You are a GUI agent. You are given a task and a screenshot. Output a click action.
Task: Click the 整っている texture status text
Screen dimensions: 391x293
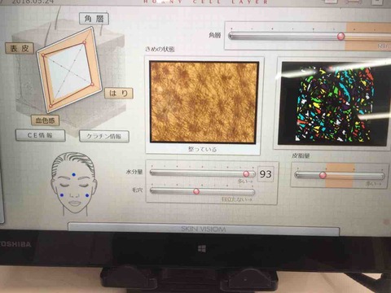coord(203,150)
